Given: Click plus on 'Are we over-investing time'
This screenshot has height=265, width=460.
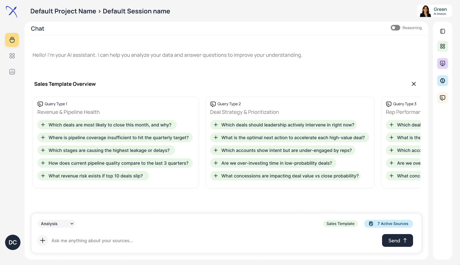Looking at the screenshot, I should [216, 163].
